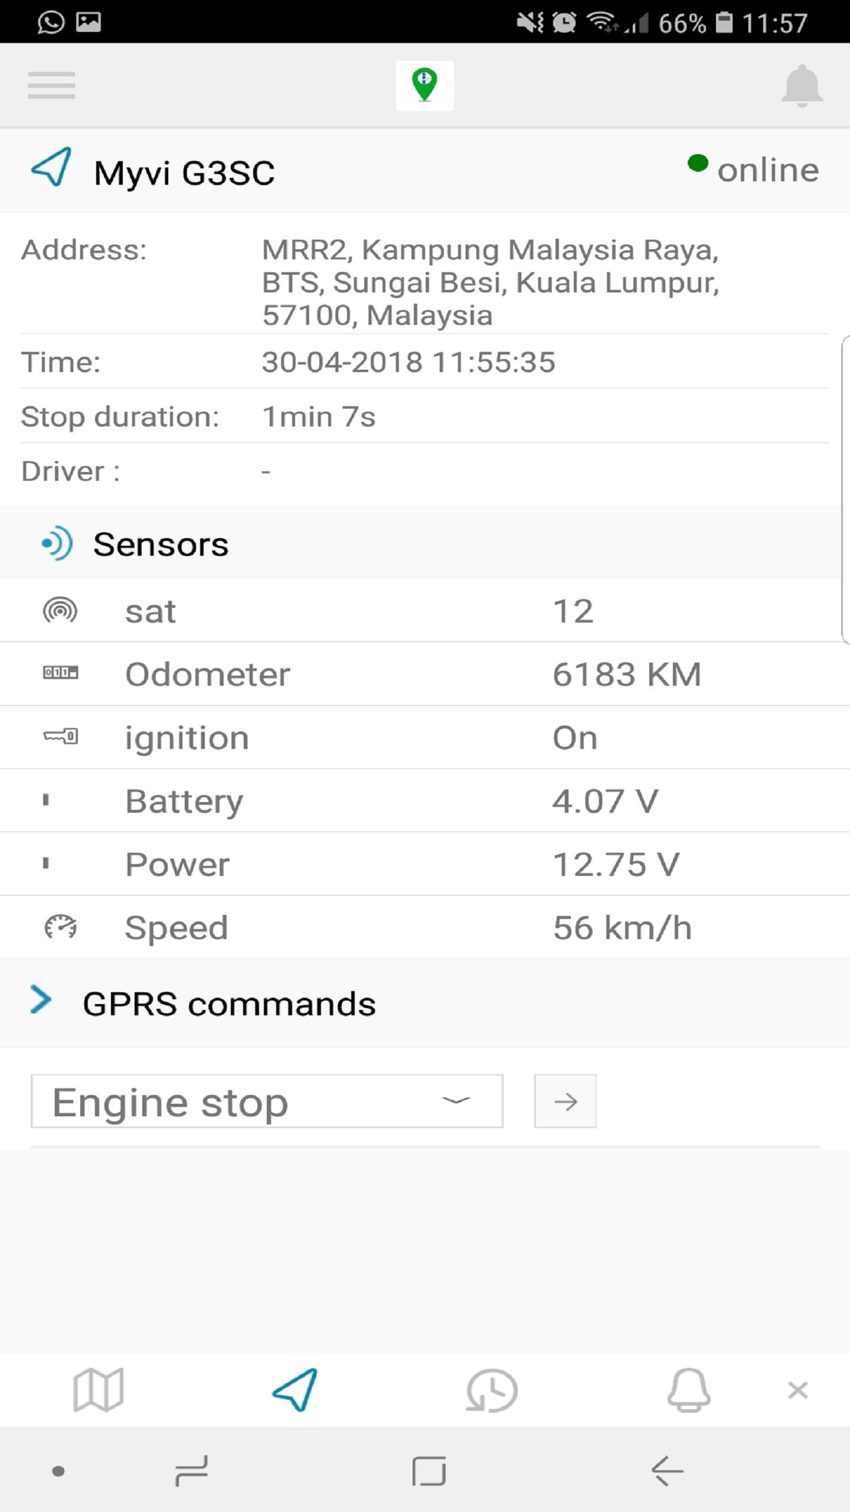Collapse the Sensors section header
Screen dimensions: 850x1512
pos(420,543)
